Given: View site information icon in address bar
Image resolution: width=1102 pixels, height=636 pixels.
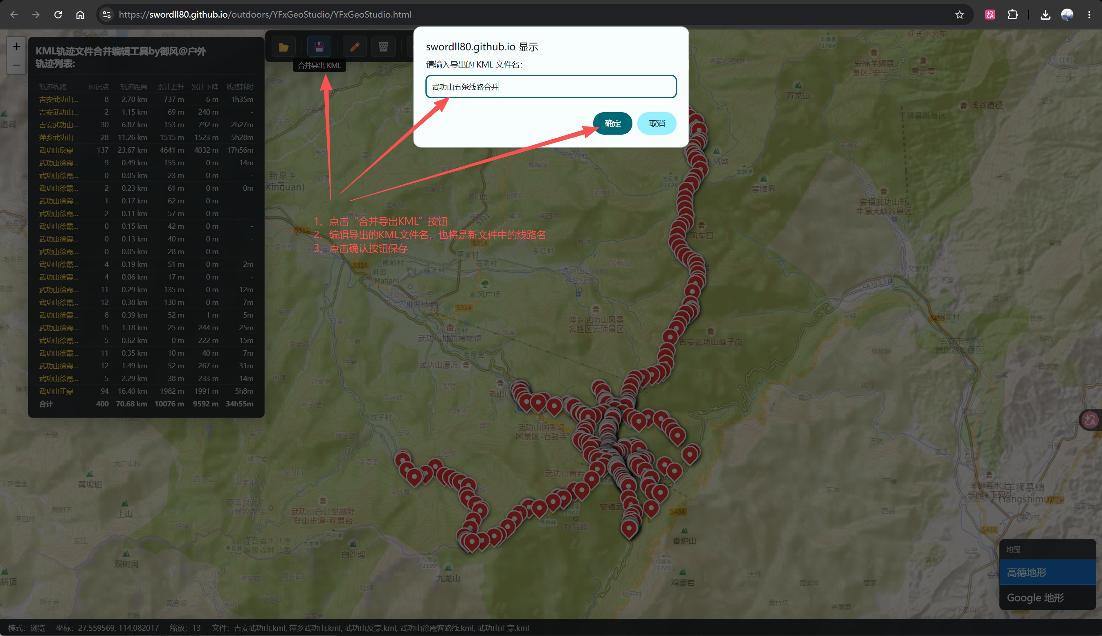Looking at the screenshot, I should [106, 14].
